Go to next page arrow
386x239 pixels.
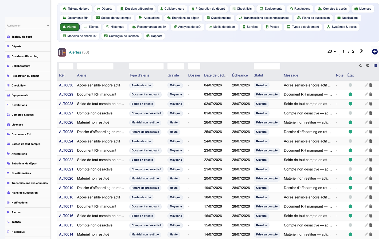361,51
